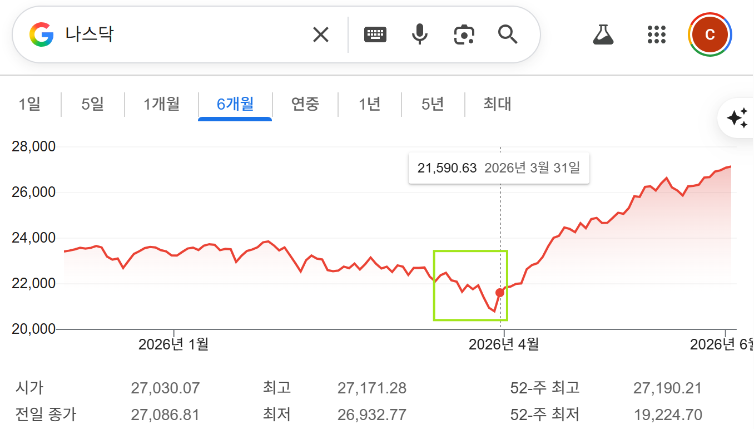
Task: Click the 20,000 y-axis label
Action: click(x=33, y=329)
